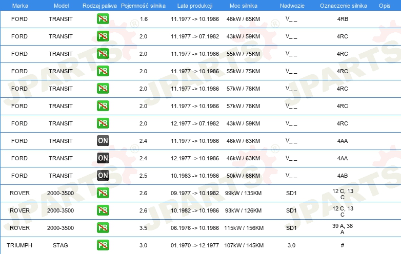Viewport: 401px width, 254px height.
Task: Select the 107kW / 145KM power cell
Action: 244,245
